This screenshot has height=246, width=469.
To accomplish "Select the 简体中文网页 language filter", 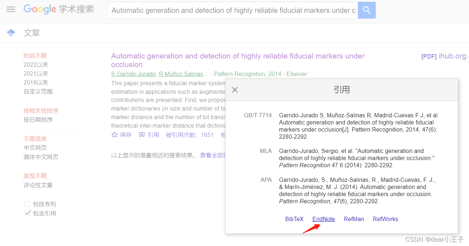I will (41, 157).
